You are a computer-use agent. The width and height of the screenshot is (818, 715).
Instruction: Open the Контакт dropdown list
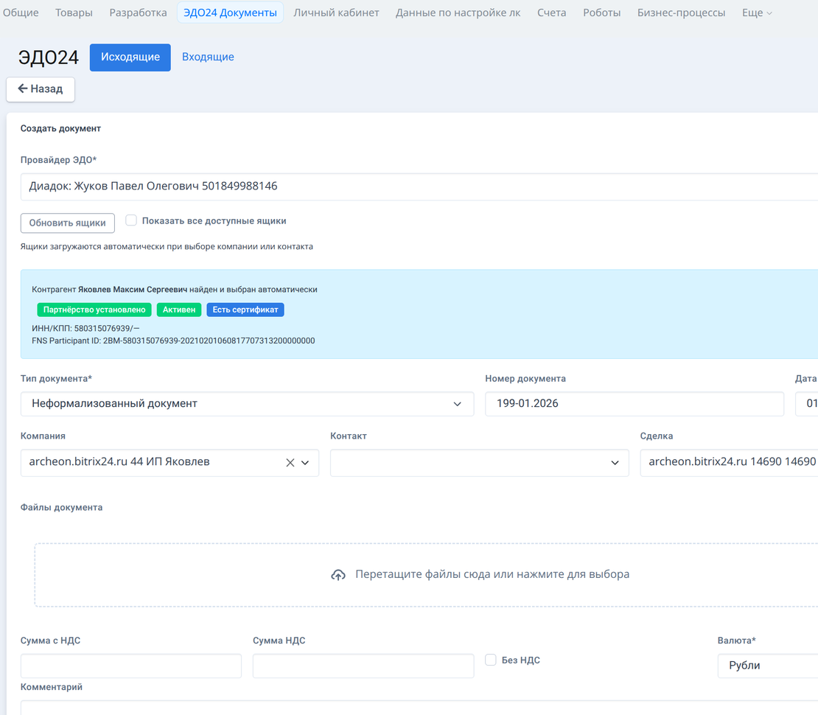(x=479, y=463)
